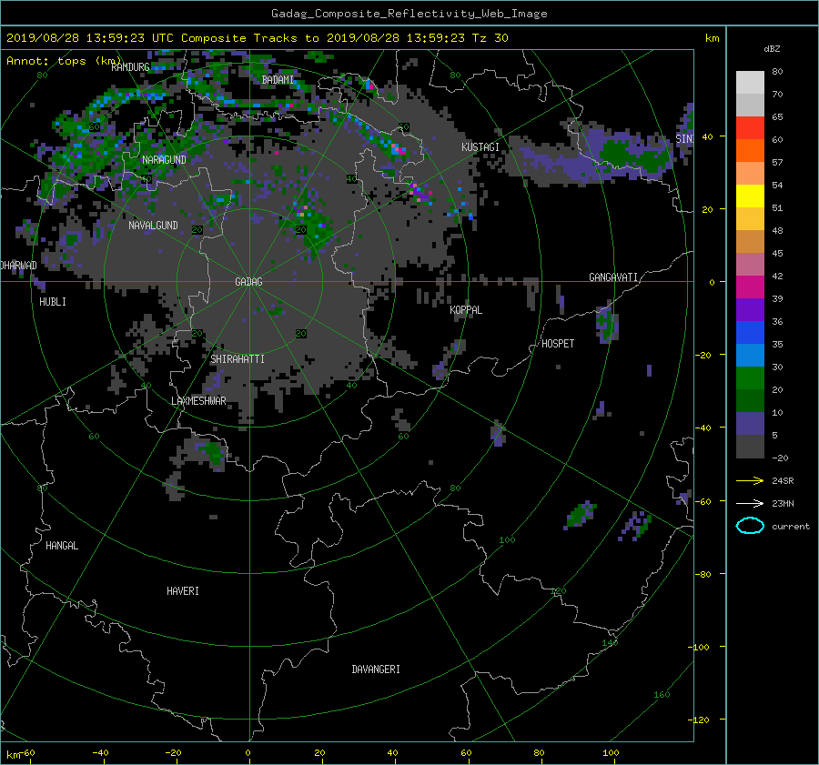Click the dark gray -20 dBZ swatch
This screenshot has width=819, height=765.
750,447
